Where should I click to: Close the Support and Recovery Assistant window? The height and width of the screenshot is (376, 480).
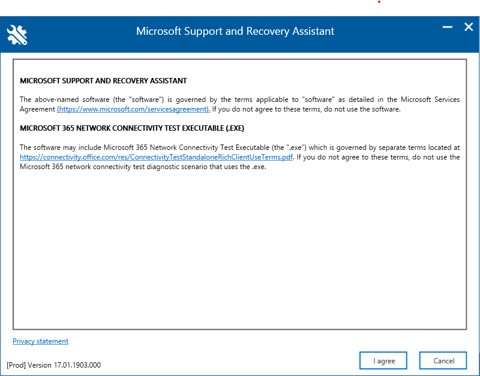click(x=469, y=27)
